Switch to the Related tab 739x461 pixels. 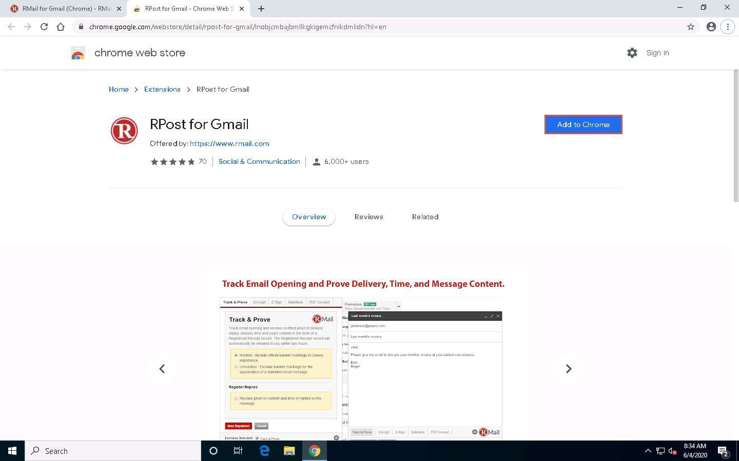tap(425, 217)
